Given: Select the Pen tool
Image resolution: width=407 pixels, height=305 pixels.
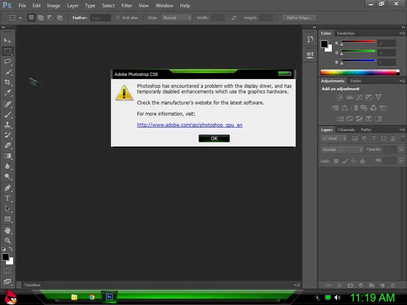Looking at the screenshot, I should point(8,188).
